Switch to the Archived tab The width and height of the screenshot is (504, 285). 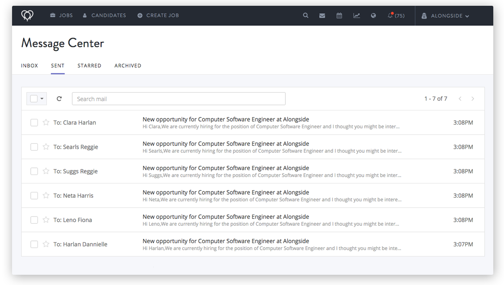(x=128, y=65)
